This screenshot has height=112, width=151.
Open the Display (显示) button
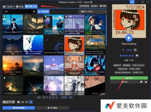pyautogui.click(x=94, y=6)
